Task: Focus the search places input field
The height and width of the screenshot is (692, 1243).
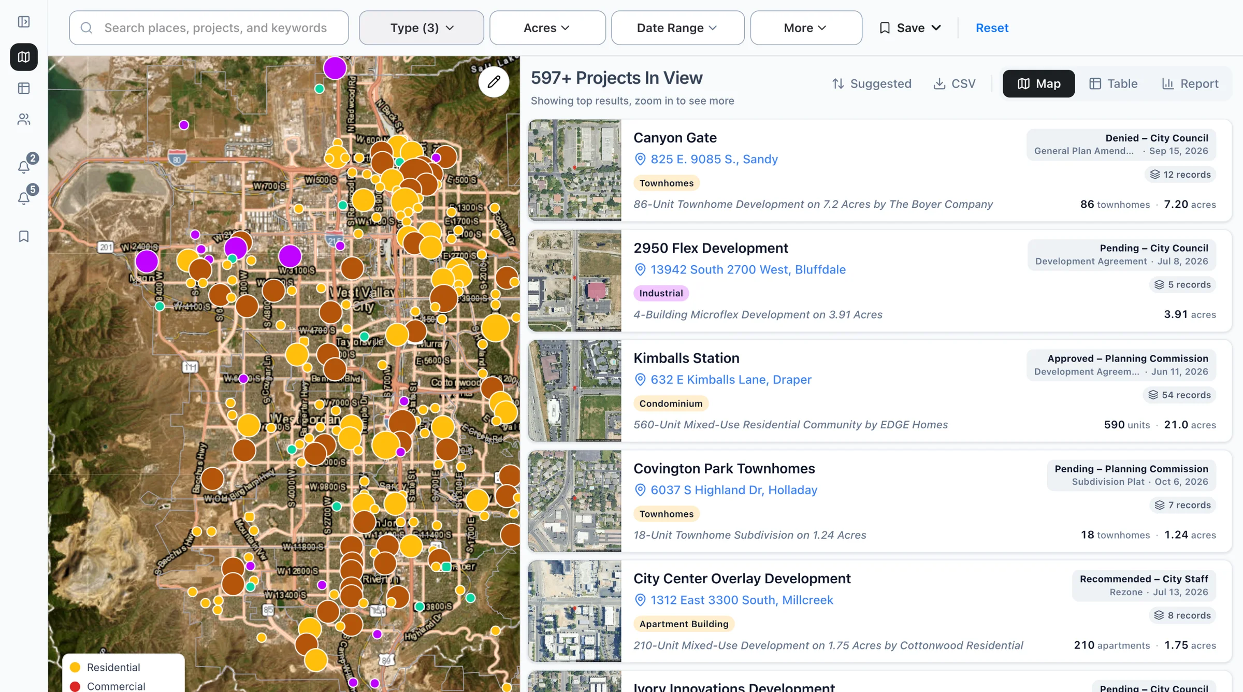Action: (x=209, y=28)
